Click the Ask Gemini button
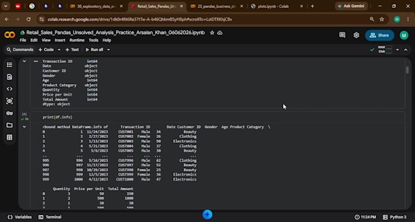415x222 pixels. point(351,6)
